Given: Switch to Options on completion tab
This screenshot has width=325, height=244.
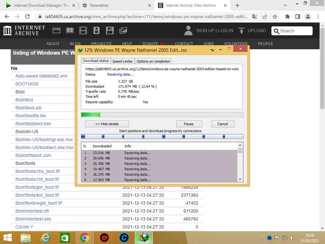Looking at the screenshot, I should (x=153, y=61).
